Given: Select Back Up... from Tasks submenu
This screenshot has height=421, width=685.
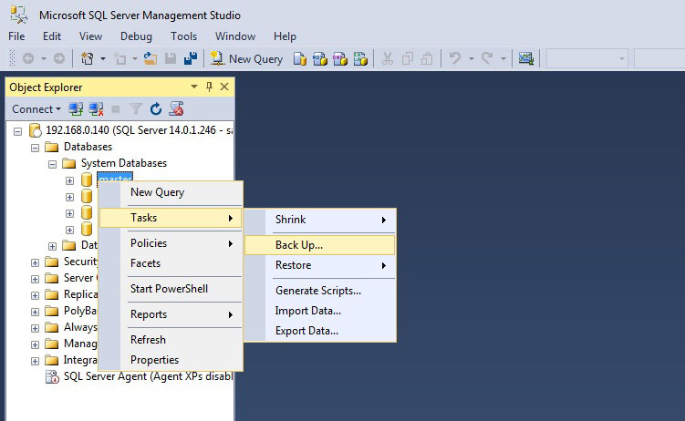Looking at the screenshot, I should (299, 245).
